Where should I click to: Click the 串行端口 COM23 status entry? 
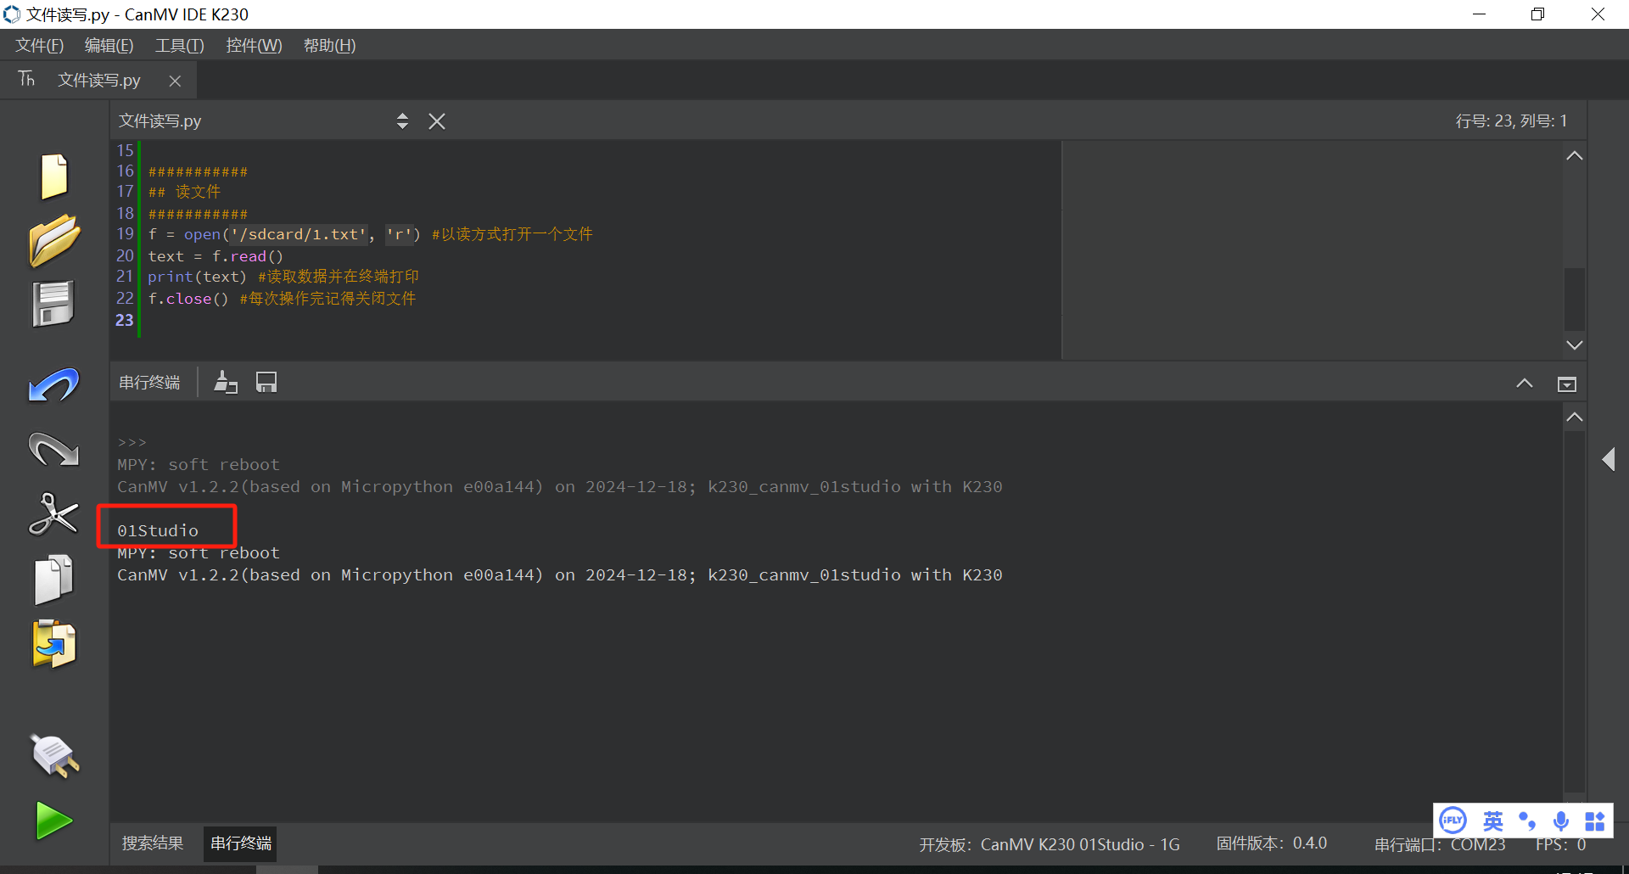coord(1440,844)
